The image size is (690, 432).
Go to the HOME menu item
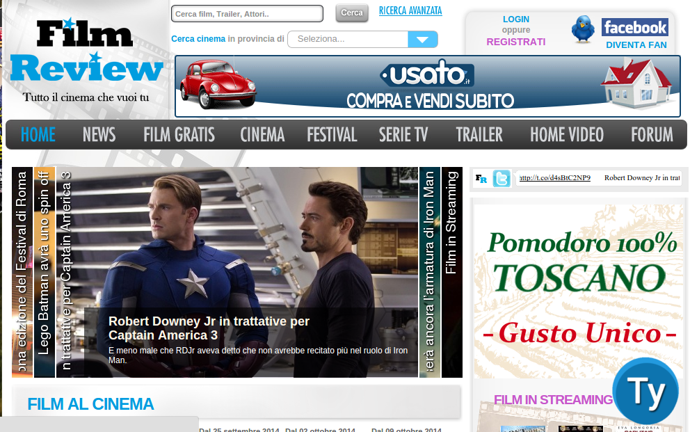pyautogui.click(x=38, y=135)
